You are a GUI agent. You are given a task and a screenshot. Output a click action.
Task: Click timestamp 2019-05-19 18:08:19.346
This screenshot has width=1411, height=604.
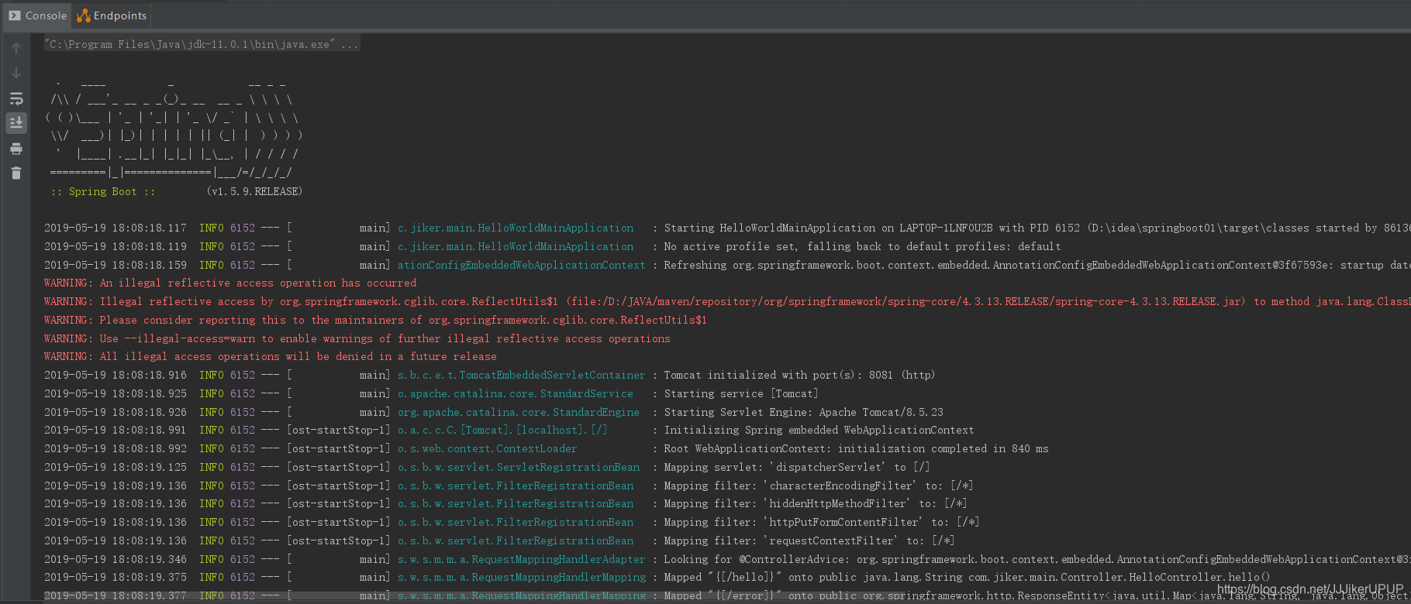[116, 560]
